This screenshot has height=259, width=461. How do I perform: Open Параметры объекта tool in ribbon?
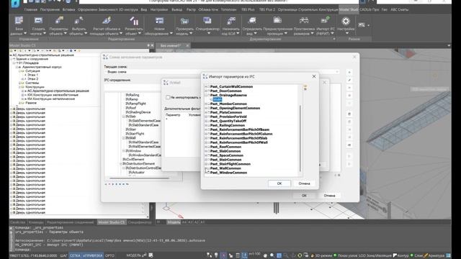click(x=58, y=26)
